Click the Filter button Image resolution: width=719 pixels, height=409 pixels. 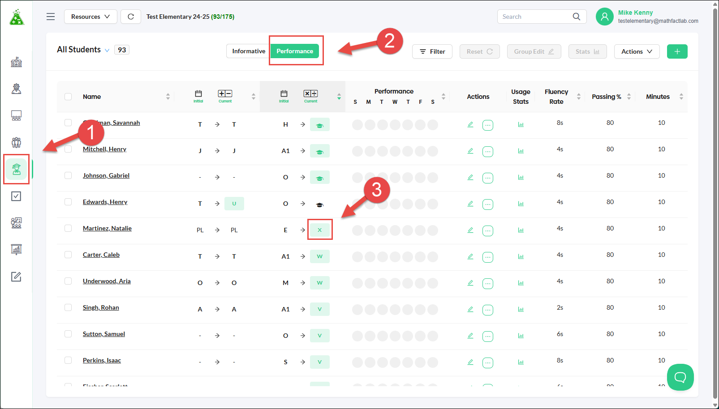tap(432, 51)
